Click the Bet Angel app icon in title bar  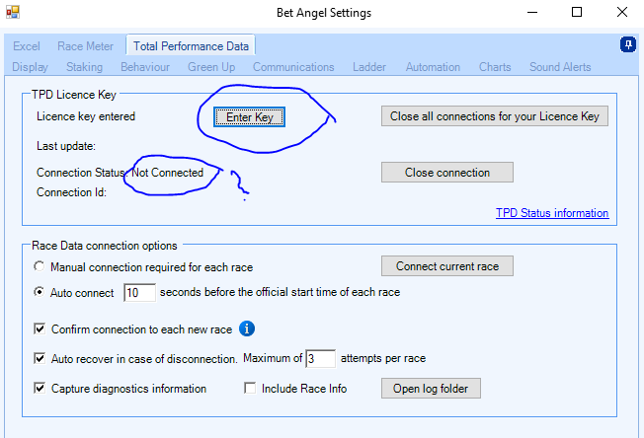(14, 13)
